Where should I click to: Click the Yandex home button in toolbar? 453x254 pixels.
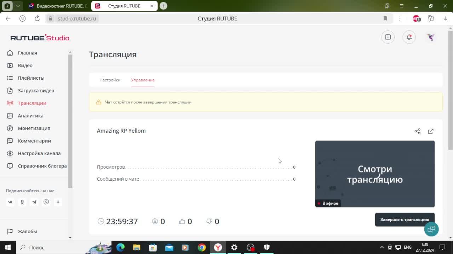23,19
